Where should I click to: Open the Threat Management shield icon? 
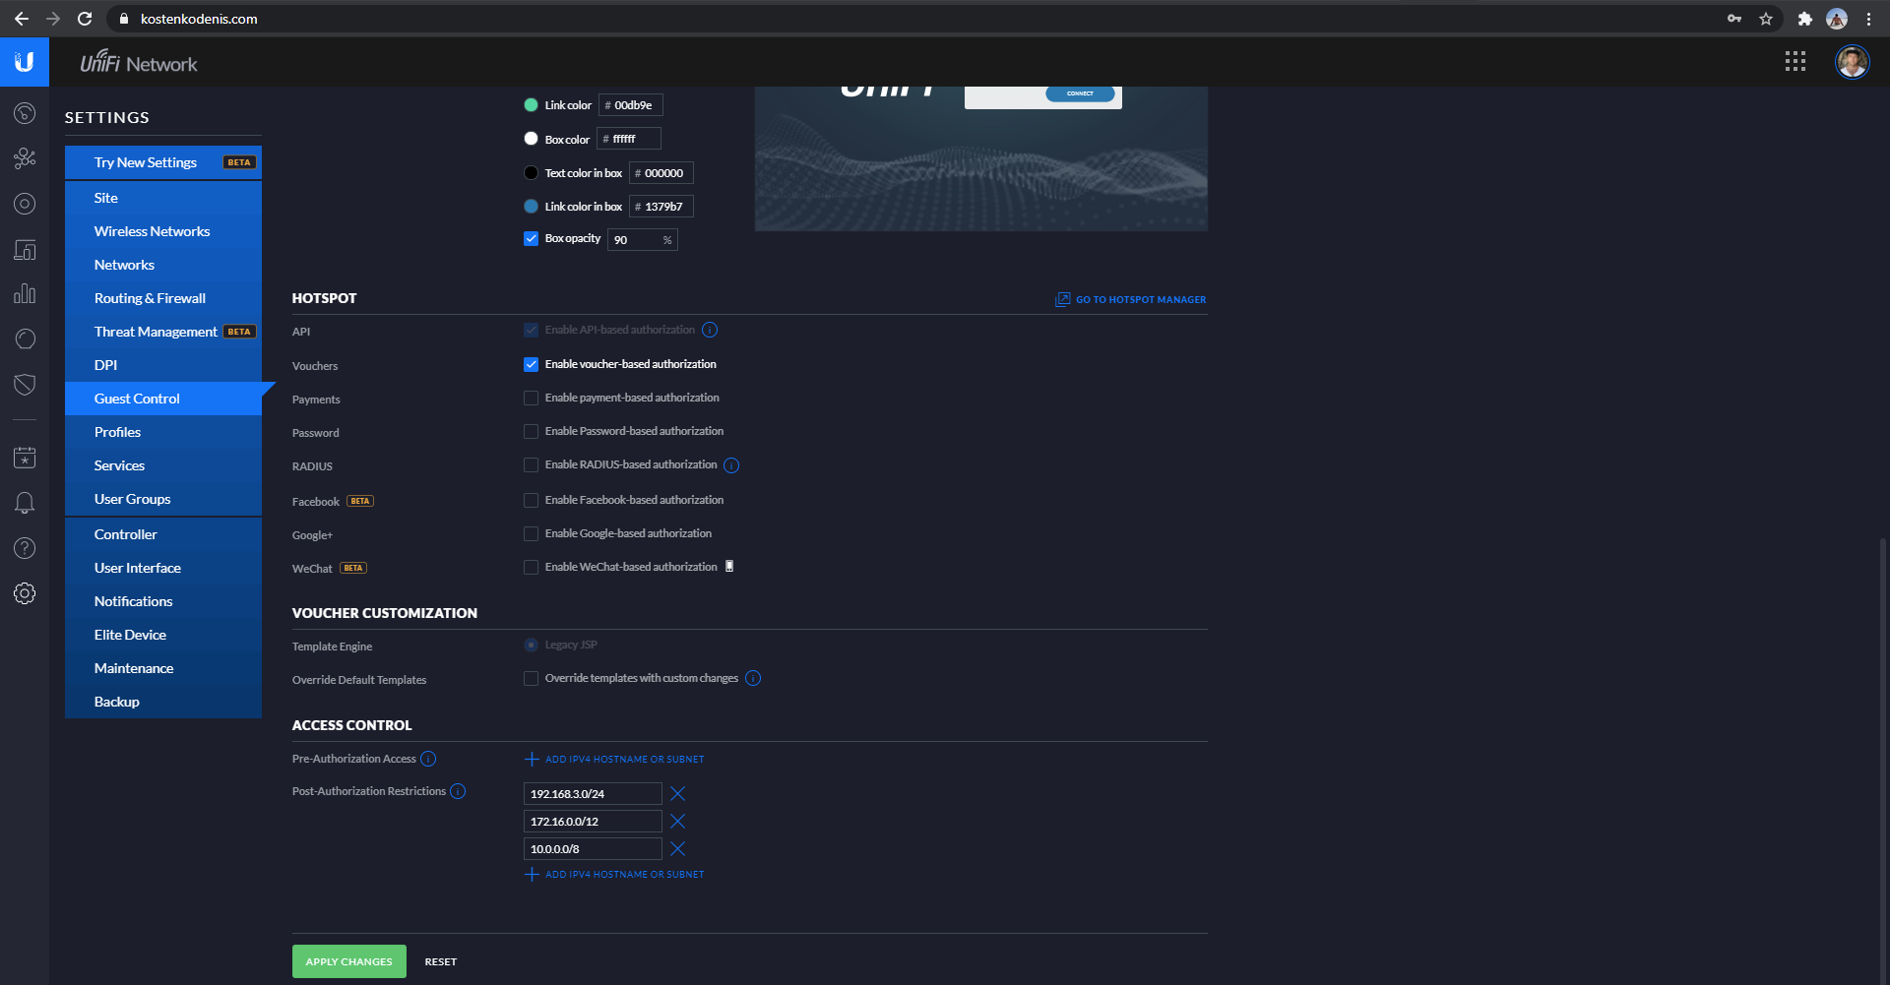coord(25,385)
